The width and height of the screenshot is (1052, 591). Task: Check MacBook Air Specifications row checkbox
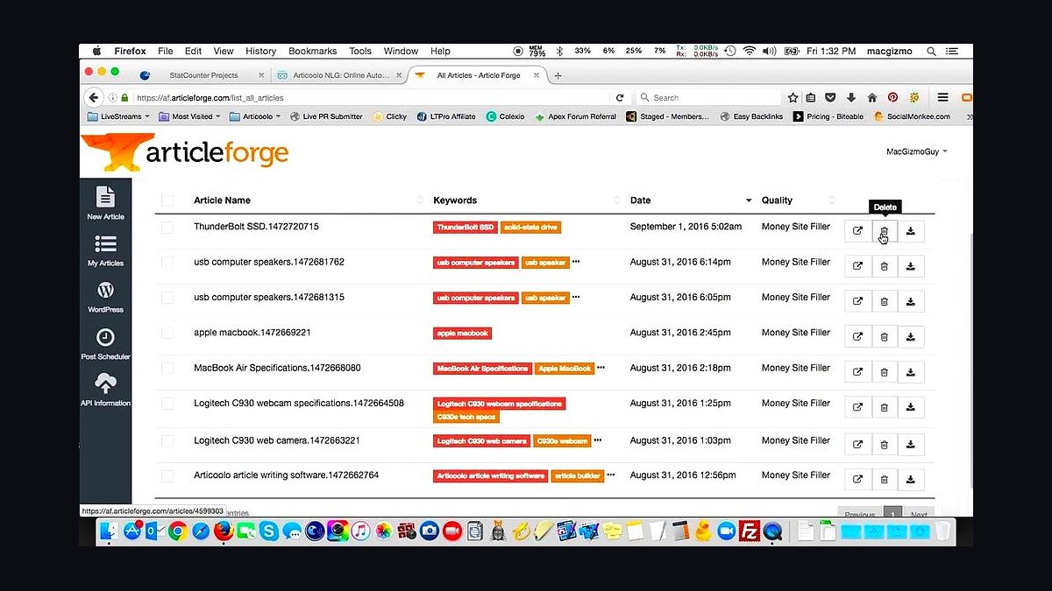tap(167, 369)
